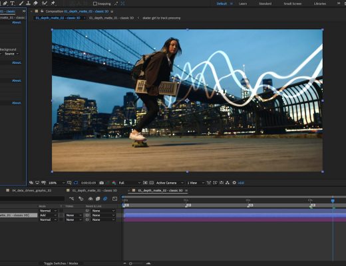Switch to the Libraries workspace

pyautogui.click(x=320, y=3)
